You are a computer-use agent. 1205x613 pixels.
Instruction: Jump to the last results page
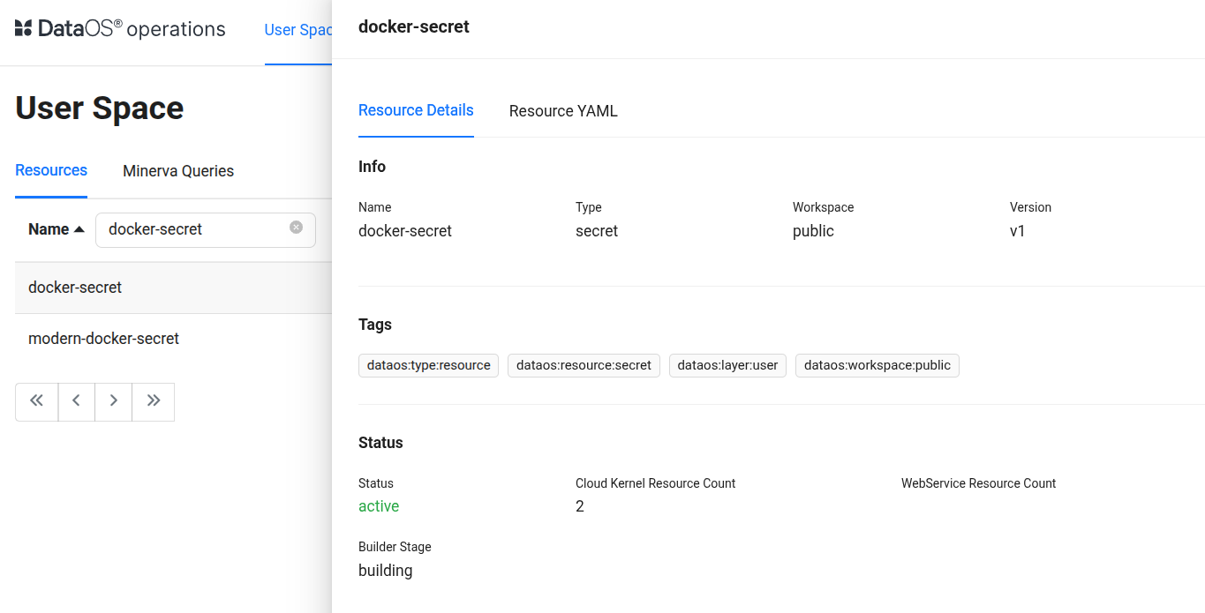[x=154, y=401]
